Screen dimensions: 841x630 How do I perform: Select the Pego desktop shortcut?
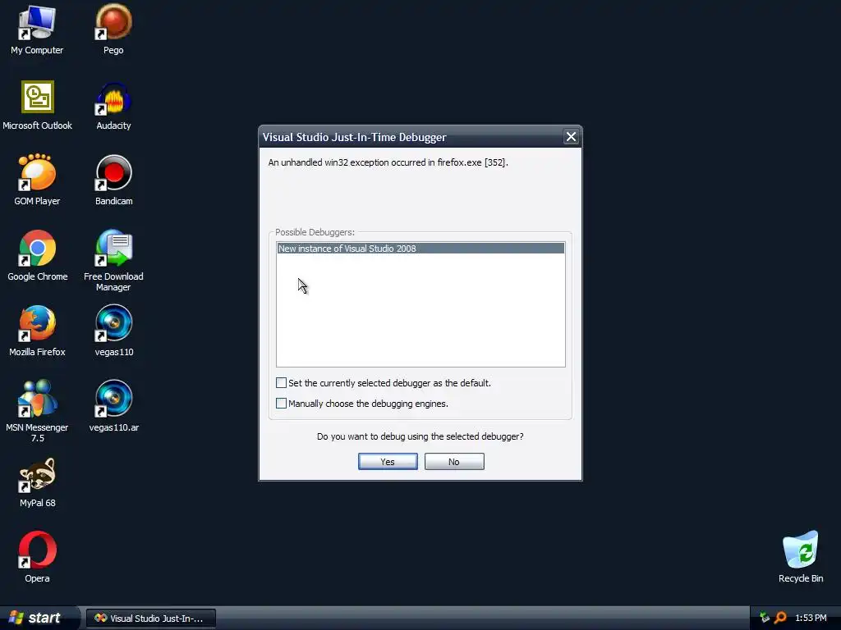pos(113,30)
